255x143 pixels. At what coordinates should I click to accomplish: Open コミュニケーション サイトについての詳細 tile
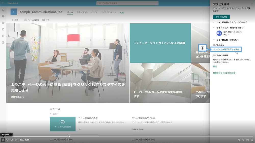(x=160, y=43)
